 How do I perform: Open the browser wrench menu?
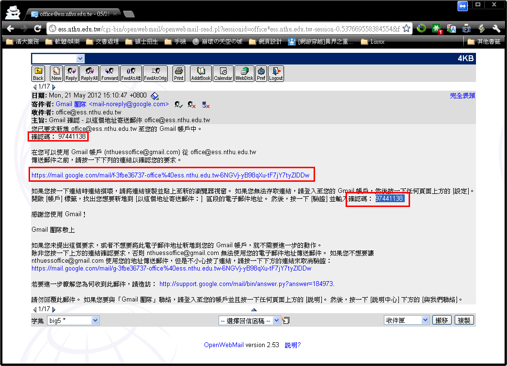coord(496,29)
